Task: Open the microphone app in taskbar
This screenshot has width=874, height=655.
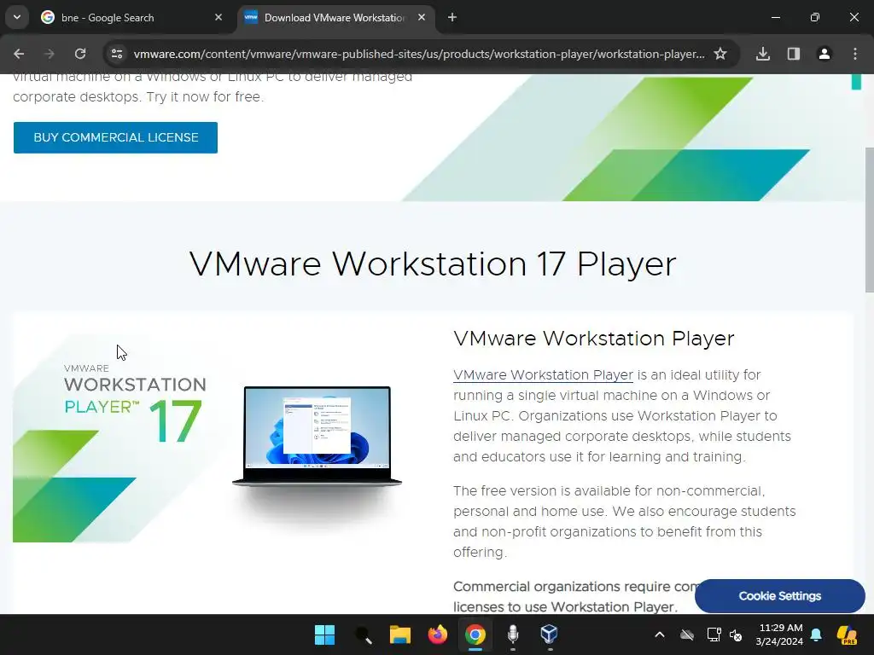Action: point(513,635)
